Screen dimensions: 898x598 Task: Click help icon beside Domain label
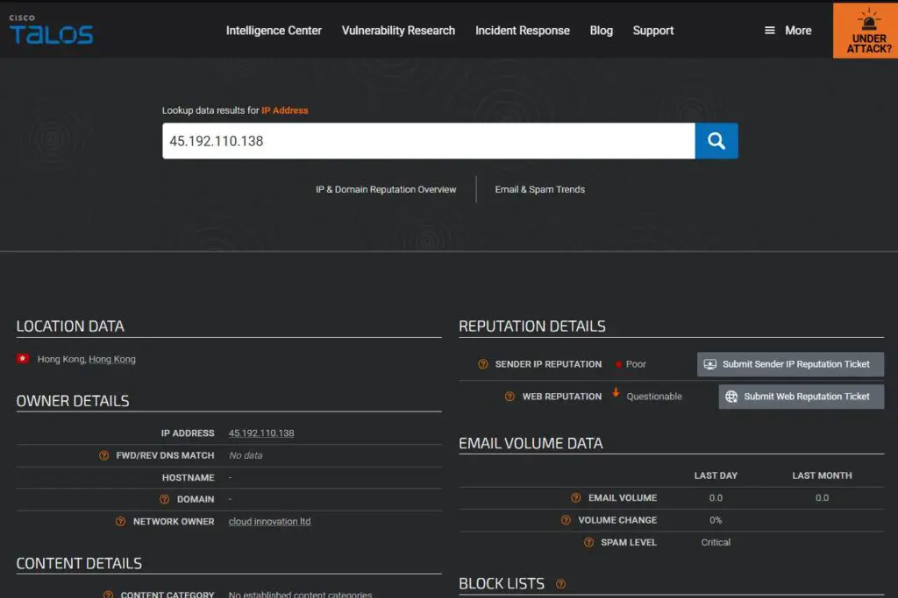pyautogui.click(x=164, y=499)
